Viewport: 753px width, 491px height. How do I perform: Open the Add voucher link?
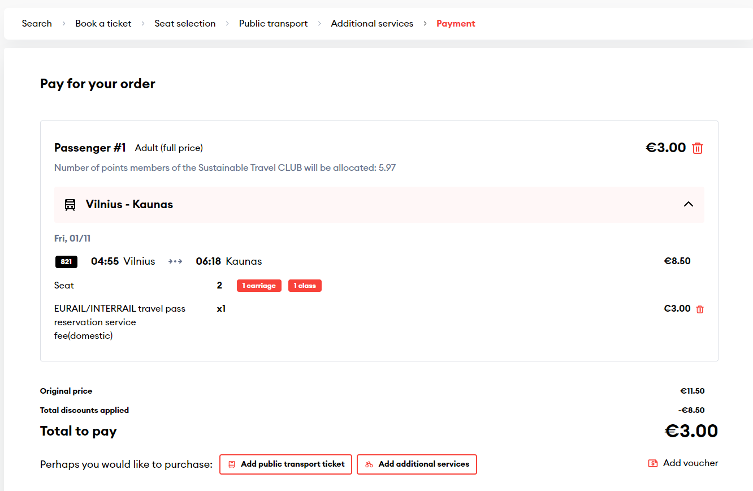690,463
